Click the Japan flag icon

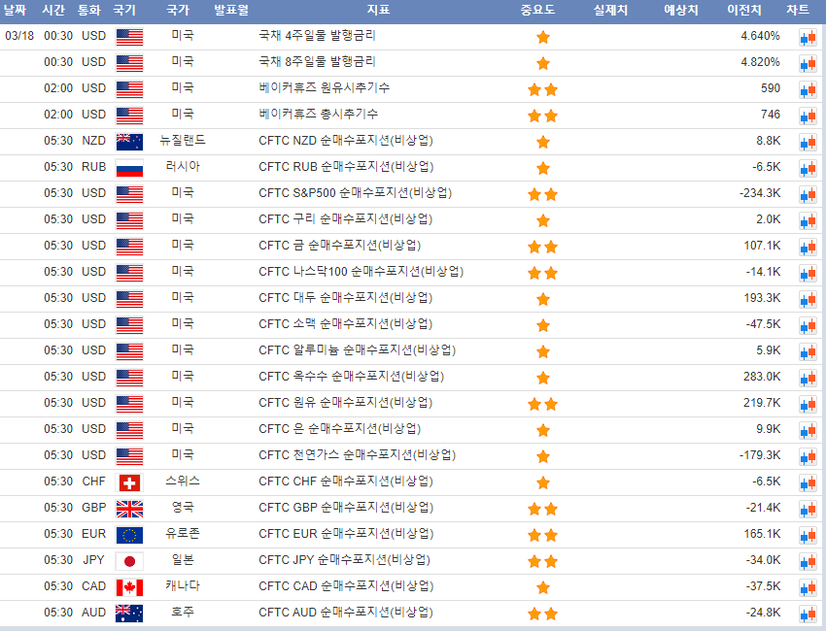(129, 561)
